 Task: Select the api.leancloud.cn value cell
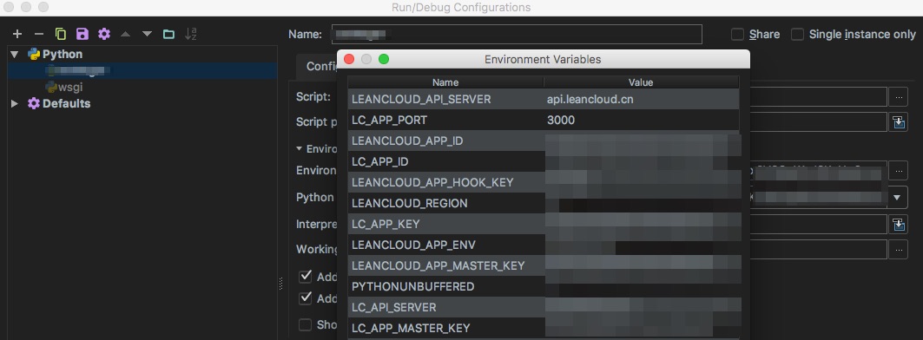click(590, 100)
